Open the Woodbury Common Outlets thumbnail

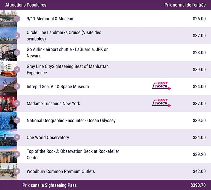8,171
